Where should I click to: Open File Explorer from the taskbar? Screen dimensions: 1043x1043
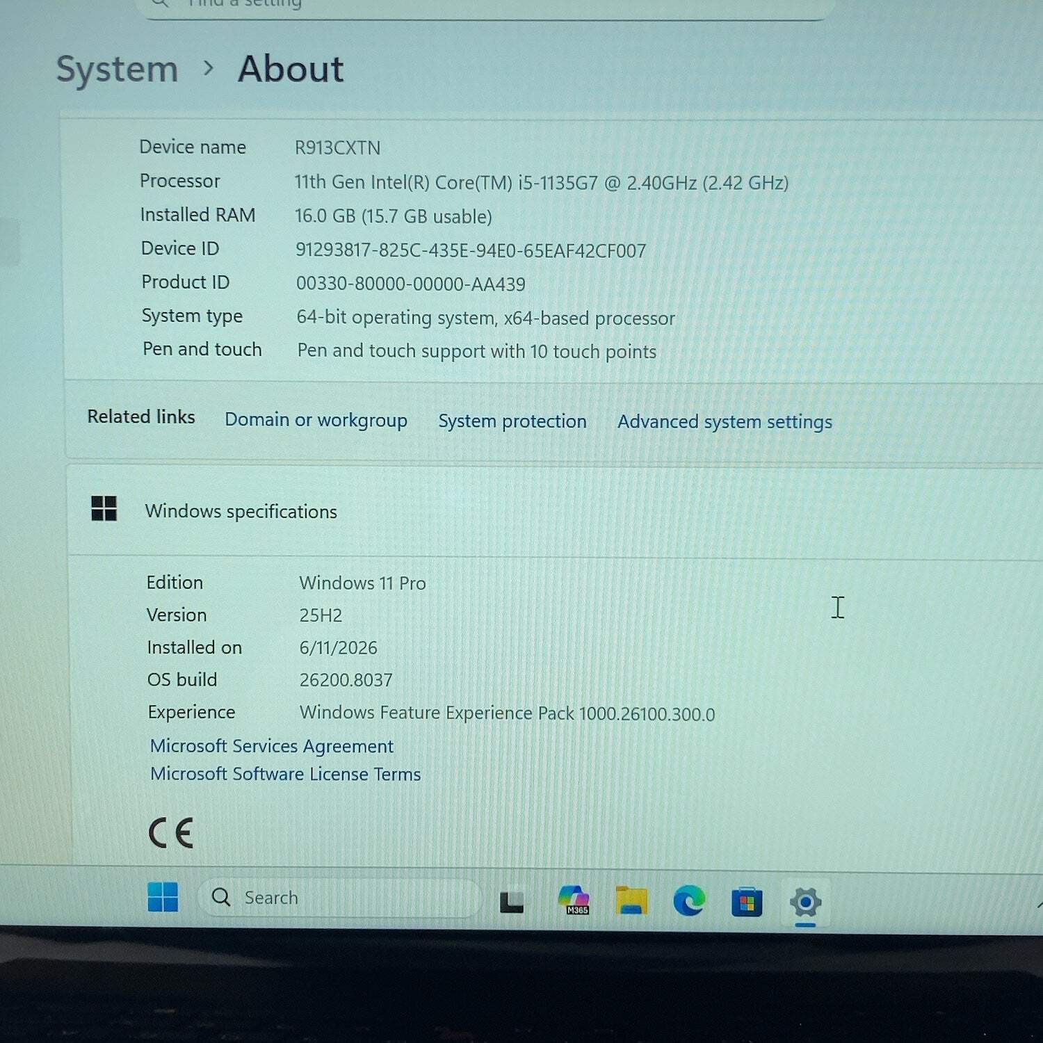point(631,900)
